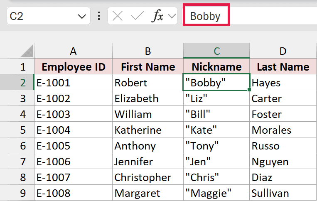The width and height of the screenshot is (317, 201).
Task: Select column B header
Action: click(x=148, y=51)
